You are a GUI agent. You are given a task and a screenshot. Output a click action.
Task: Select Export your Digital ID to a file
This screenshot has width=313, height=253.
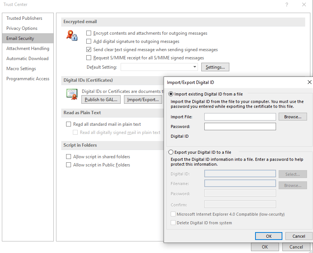click(x=171, y=152)
